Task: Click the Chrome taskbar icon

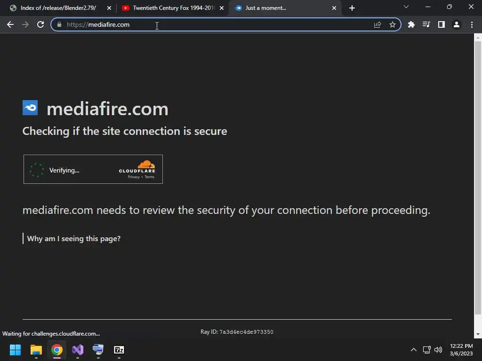Action: tap(57, 350)
